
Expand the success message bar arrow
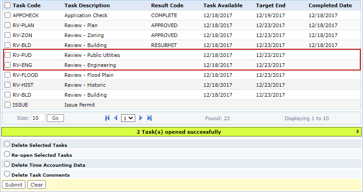click(358, 132)
